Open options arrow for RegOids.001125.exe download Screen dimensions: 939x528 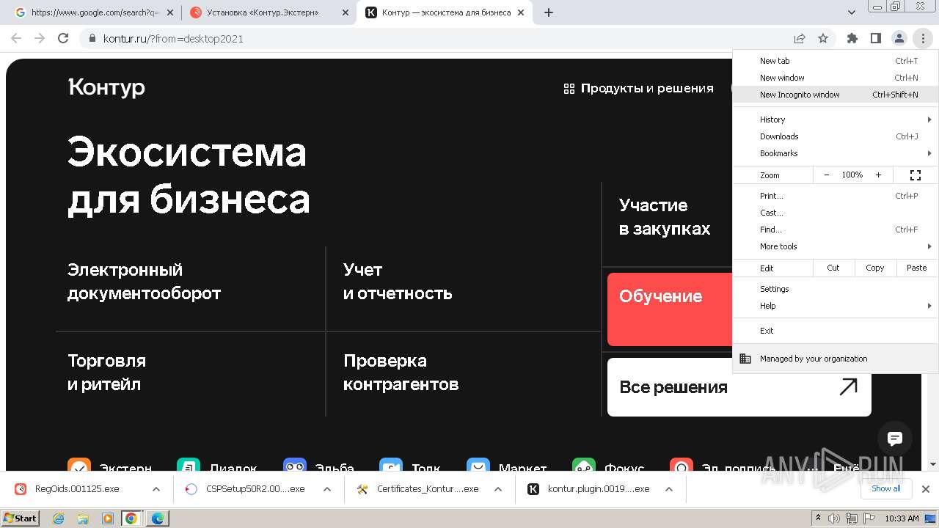(156, 489)
